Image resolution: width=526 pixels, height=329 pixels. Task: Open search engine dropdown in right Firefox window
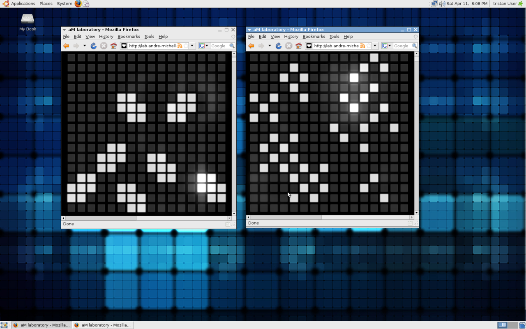click(x=390, y=46)
